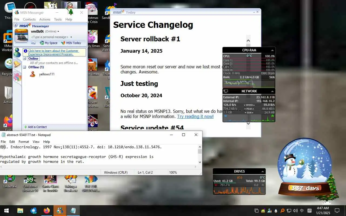Image resolution: width=346 pixels, height=216 pixels.
Task: Open the e-mail inbox envelope icon in MSN Messenger
Action: click(33, 43)
